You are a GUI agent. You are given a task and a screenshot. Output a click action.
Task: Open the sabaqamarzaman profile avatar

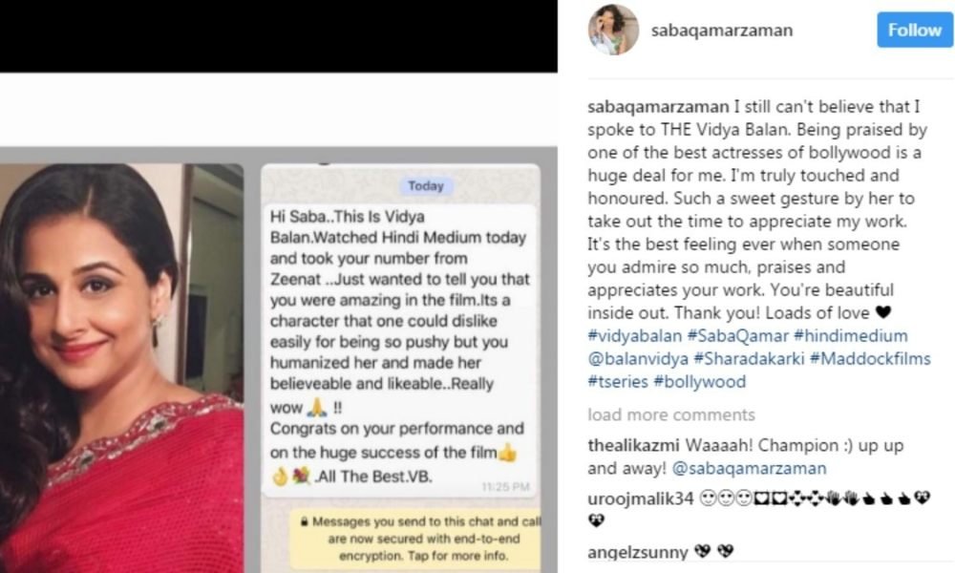click(613, 30)
